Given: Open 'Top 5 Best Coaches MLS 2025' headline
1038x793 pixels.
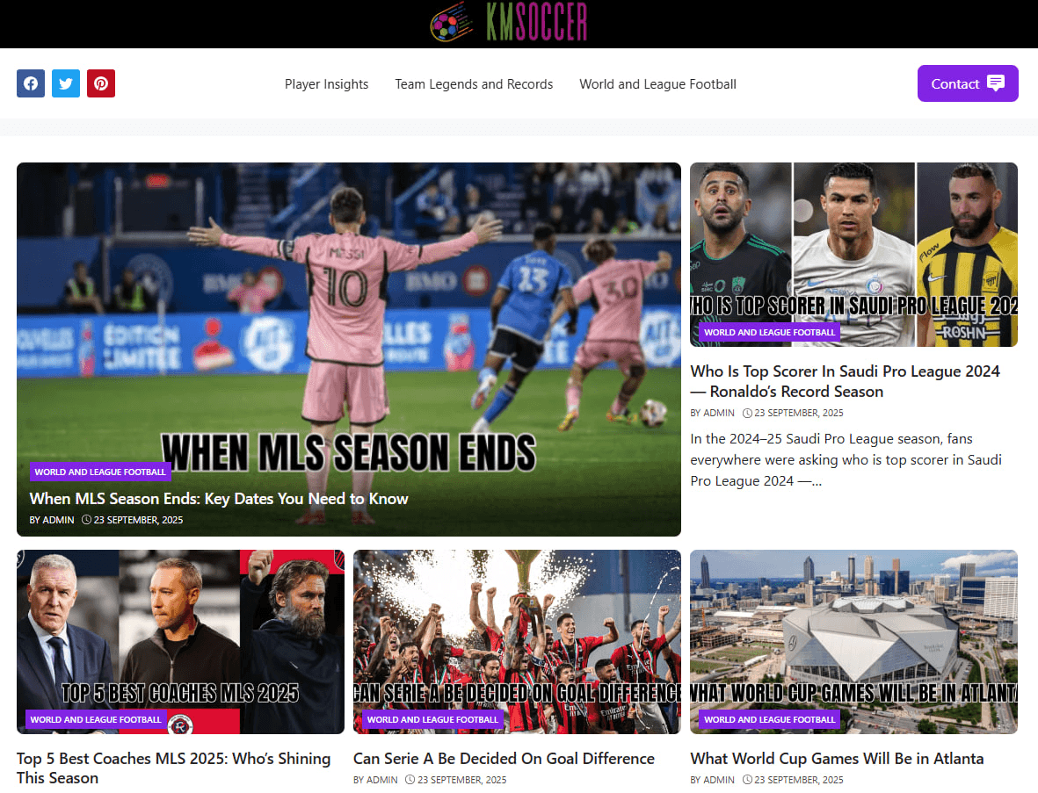Looking at the screenshot, I should tap(173, 768).
